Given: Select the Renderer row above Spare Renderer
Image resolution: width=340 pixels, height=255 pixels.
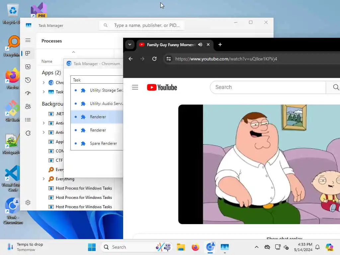Looking at the screenshot, I should pos(97,130).
